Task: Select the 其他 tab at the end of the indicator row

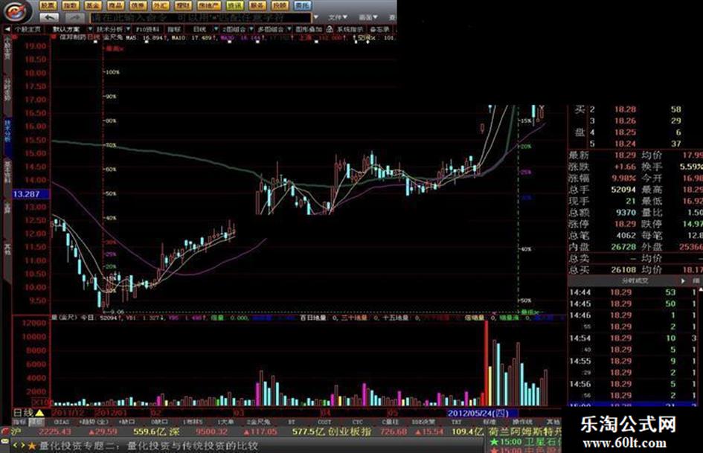Action: (x=553, y=422)
